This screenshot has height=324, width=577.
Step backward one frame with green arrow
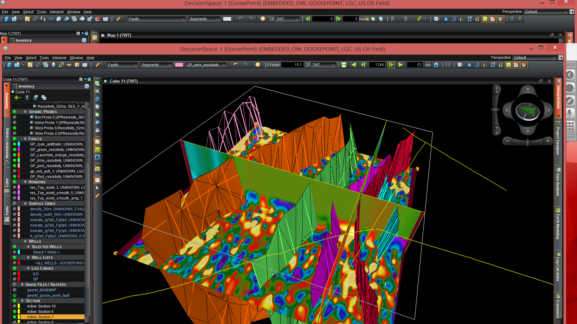[363, 65]
